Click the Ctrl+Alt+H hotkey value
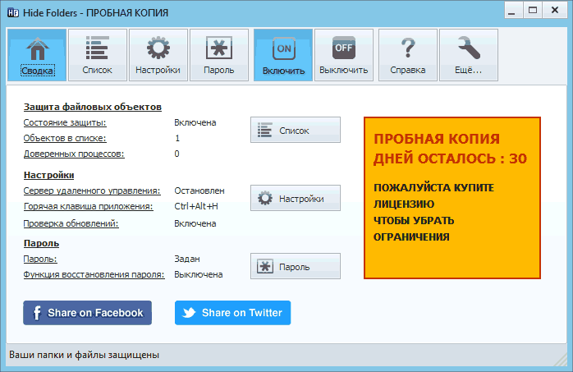The height and width of the screenshot is (372, 573). [196, 206]
